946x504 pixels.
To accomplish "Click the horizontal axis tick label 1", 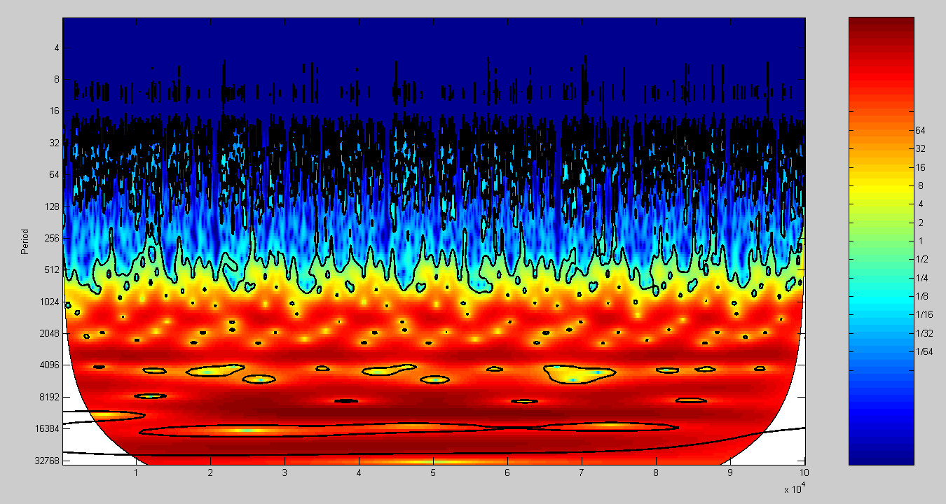I will 136,474.
